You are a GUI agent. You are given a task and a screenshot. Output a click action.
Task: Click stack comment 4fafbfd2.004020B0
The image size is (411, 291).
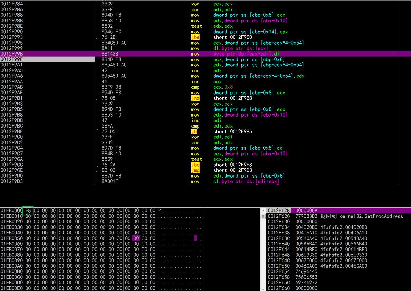click(x=344, y=227)
